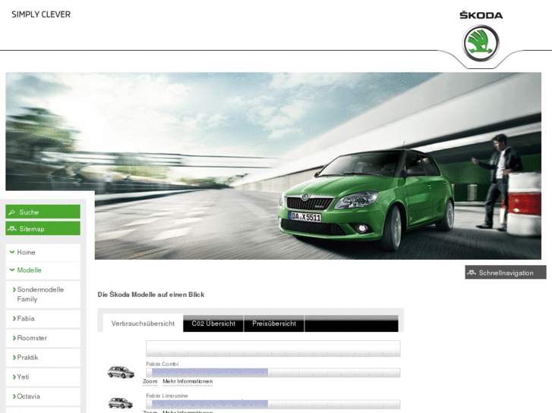Open the Yeti model entry
552x413 pixels.
(x=43, y=377)
